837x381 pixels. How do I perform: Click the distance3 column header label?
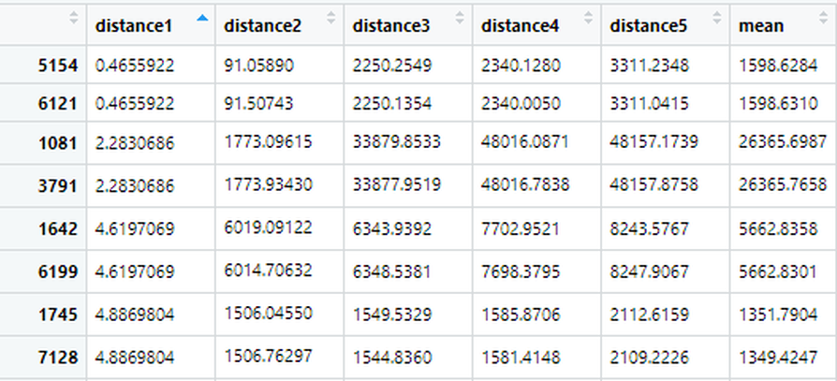point(391,25)
